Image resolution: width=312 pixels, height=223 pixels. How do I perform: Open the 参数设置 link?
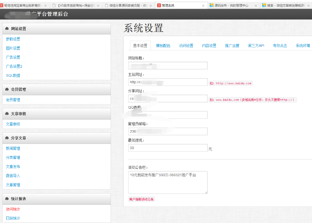pos(12,39)
